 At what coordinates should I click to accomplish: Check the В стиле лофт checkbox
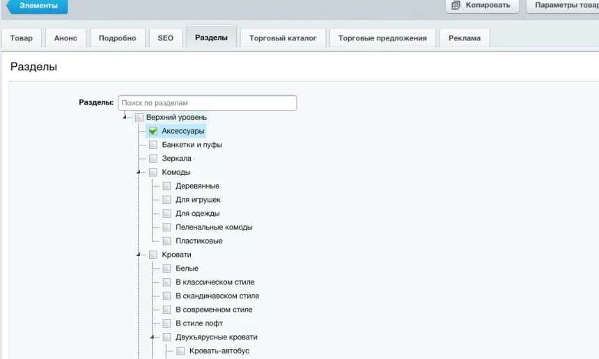point(166,324)
